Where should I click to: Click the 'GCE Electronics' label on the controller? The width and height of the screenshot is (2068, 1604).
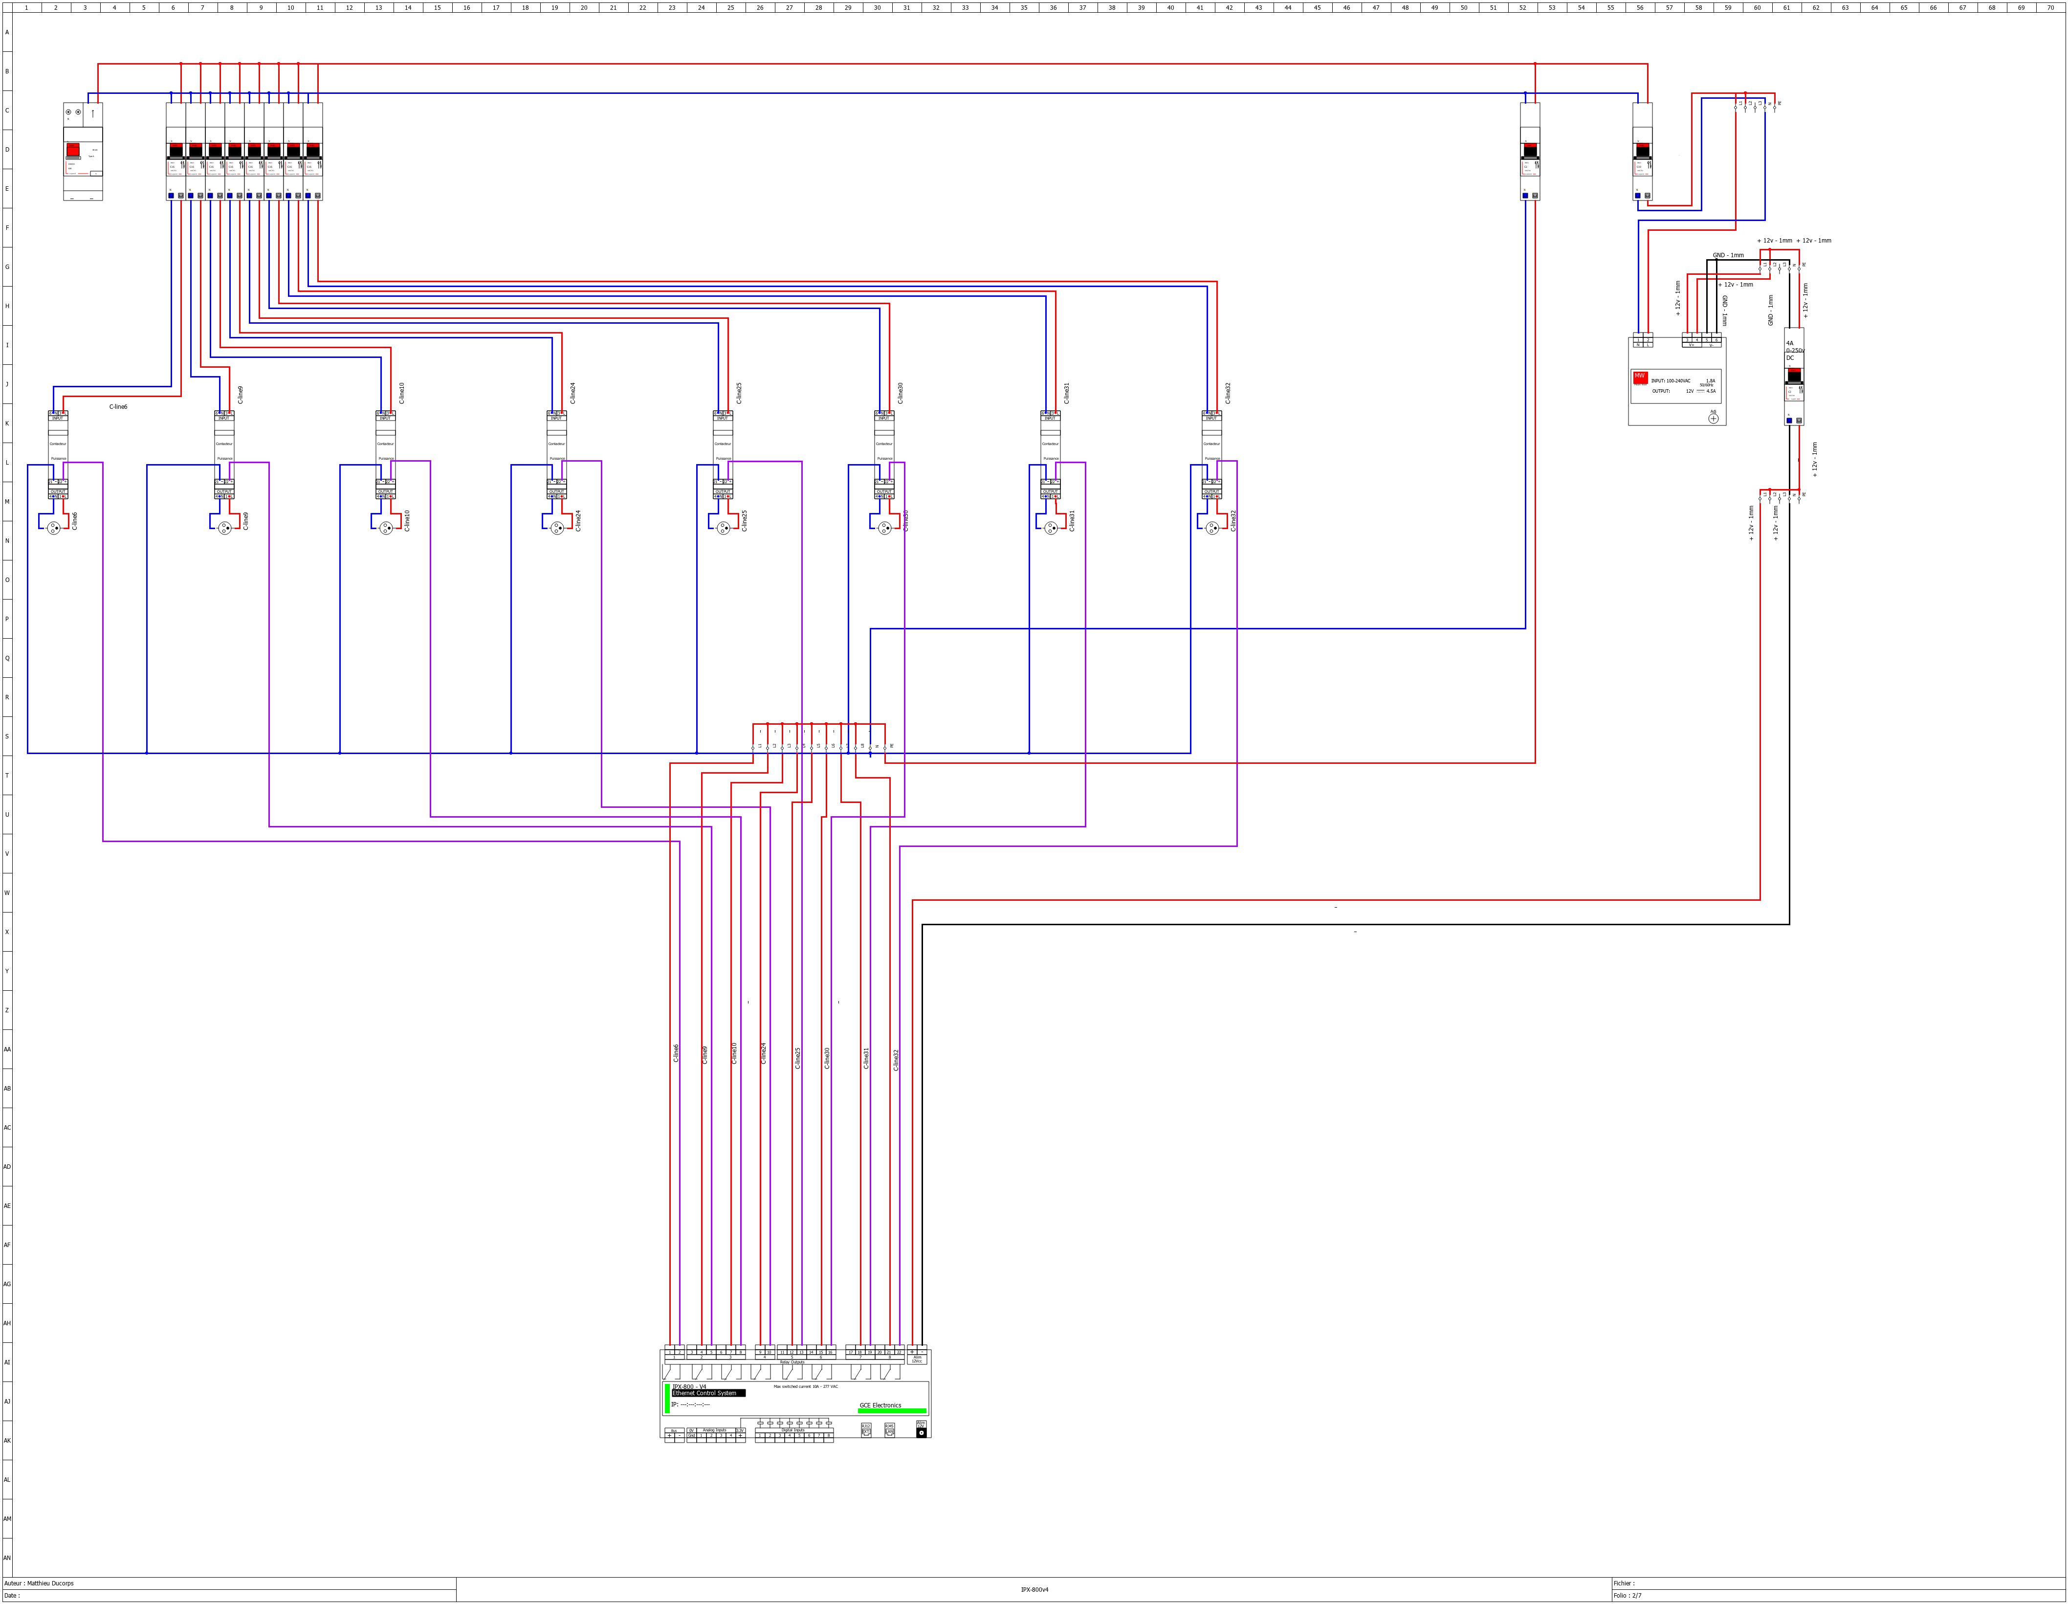tap(880, 1405)
